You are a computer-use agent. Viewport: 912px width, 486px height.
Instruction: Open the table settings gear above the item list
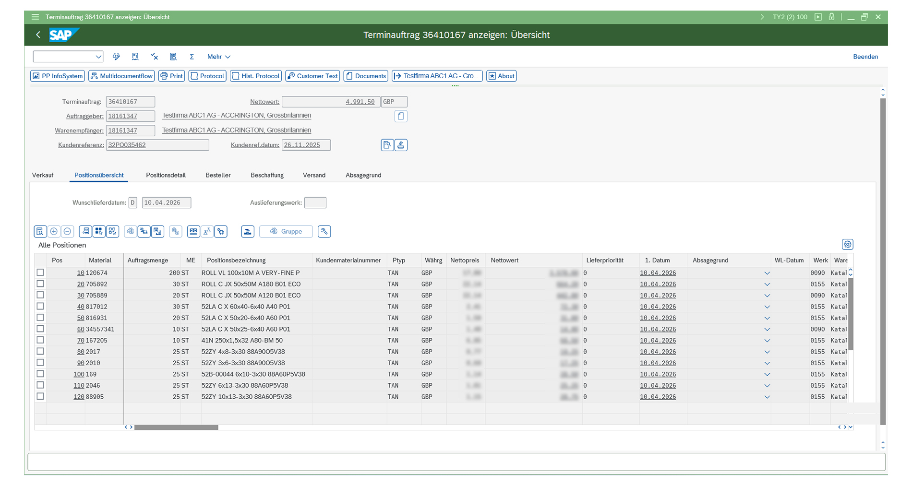point(847,244)
